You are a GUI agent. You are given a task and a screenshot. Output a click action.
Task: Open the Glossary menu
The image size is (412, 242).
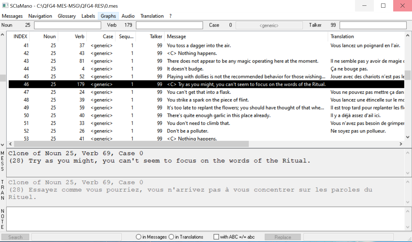coord(67,16)
